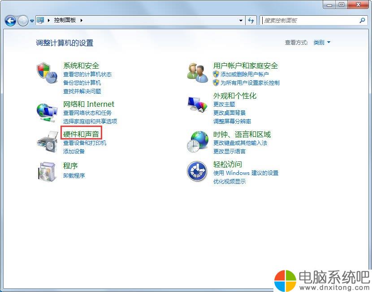
Task: Click the search magnifier icon
Action: pyautogui.click(x=362, y=21)
